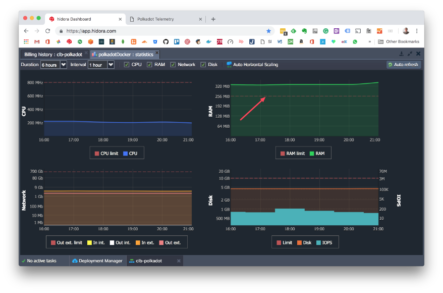This screenshot has width=443, height=293.
Task: Open the Gmail bookmark icon
Action: [37, 42]
